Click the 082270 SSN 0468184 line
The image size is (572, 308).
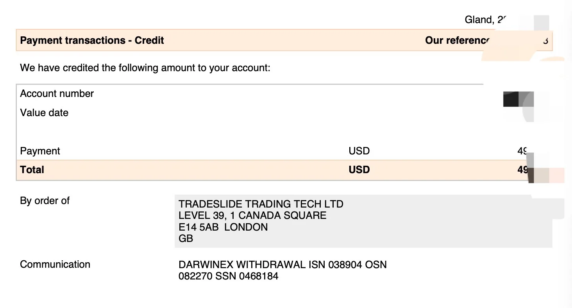click(228, 276)
